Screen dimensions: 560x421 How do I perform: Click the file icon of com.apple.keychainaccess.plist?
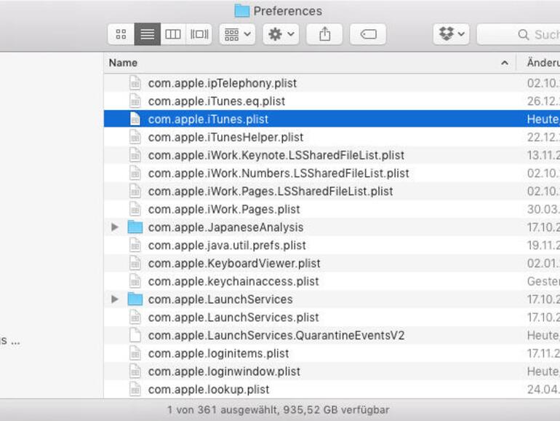[135, 281]
